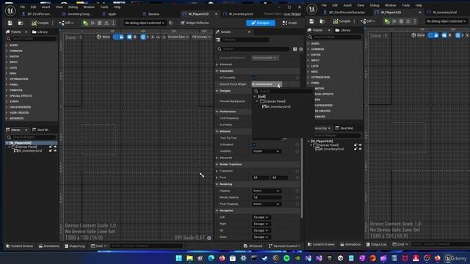Viewport: 470px width, 264px height.
Task: Open Screen Size dropdown in left designer
Action: 178,37
